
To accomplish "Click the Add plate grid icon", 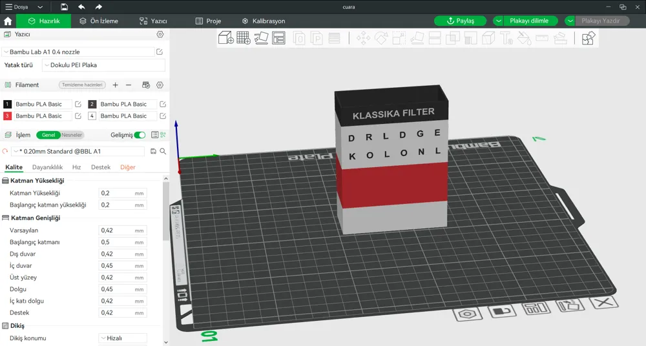I will [x=244, y=38].
